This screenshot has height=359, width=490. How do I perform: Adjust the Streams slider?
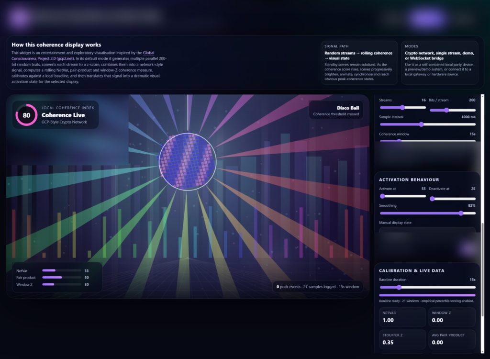pos(402,108)
